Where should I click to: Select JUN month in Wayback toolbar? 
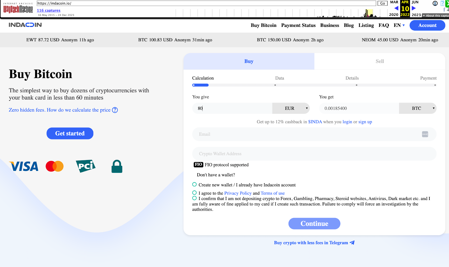pyautogui.click(x=415, y=2)
